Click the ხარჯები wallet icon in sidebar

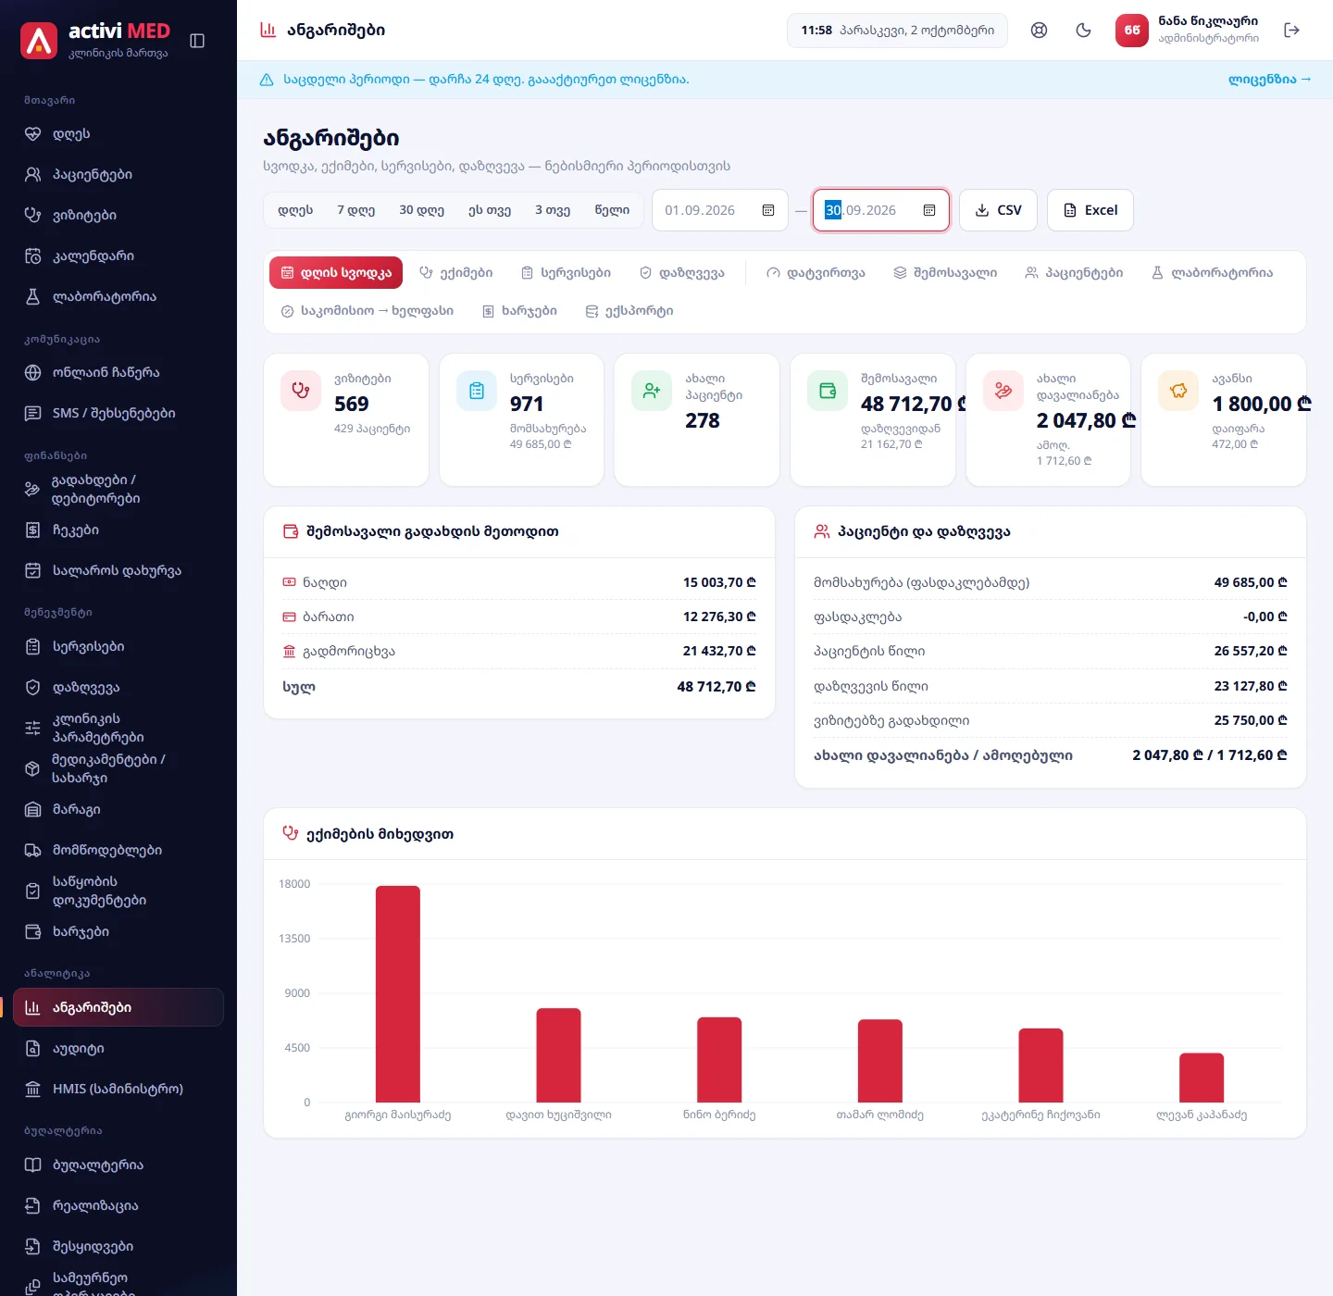[32, 931]
